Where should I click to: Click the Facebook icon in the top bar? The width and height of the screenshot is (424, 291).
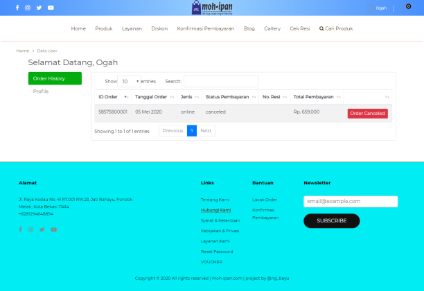point(18,8)
